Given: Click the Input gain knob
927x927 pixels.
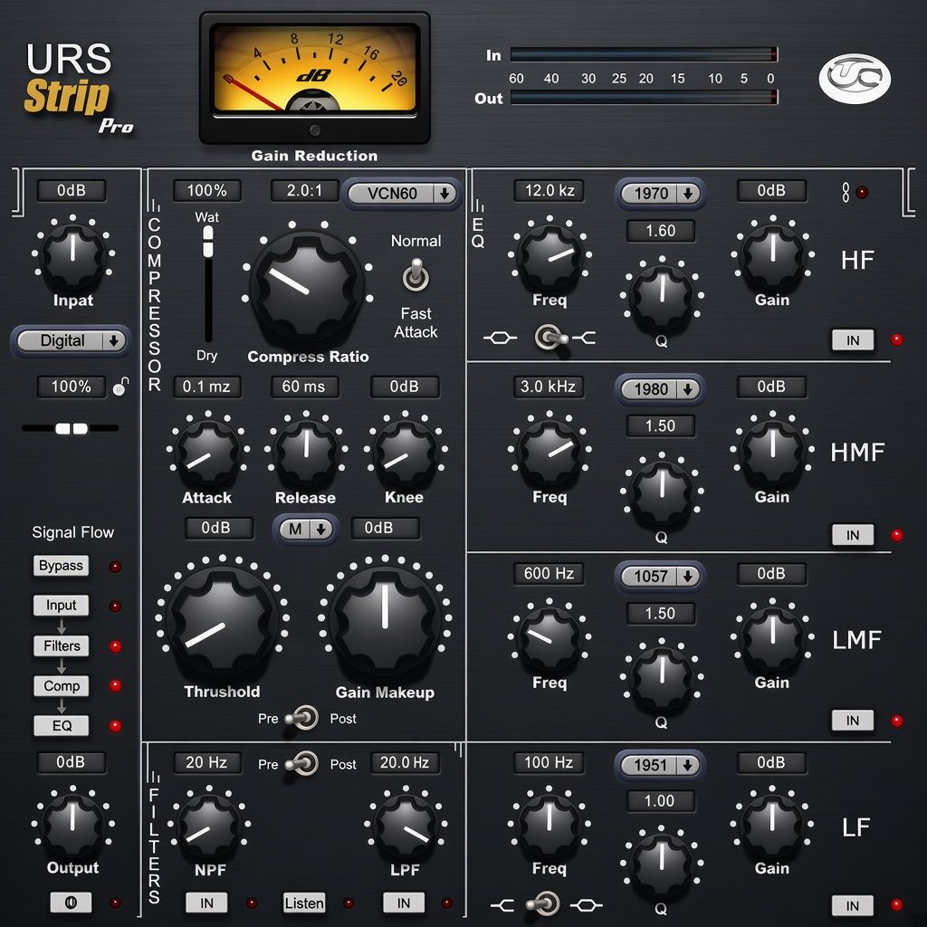Looking at the screenshot, I should 72,254.
